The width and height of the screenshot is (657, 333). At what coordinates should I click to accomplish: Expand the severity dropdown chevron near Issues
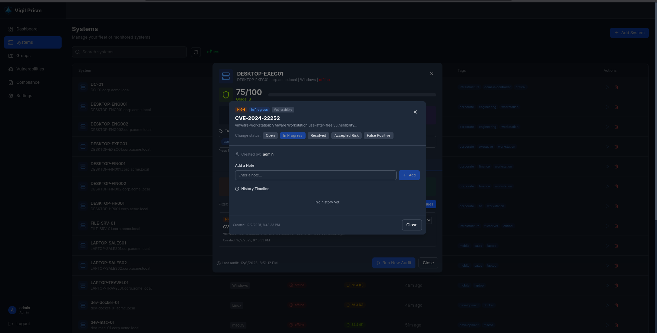click(x=429, y=220)
